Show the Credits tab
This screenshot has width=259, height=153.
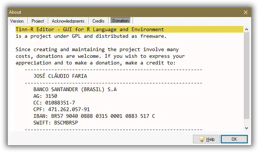(x=98, y=21)
